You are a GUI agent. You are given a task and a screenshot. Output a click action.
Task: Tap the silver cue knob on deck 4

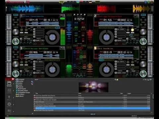pyautogui.click(x=143, y=64)
